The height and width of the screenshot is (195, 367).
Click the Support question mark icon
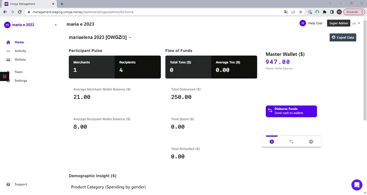tap(8, 184)
